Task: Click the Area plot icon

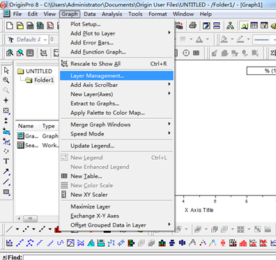Action: pos(91,243)
